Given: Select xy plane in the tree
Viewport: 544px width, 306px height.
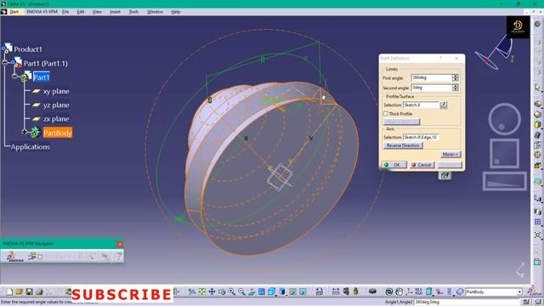Looking at the screenshot, I should point(56,91).
